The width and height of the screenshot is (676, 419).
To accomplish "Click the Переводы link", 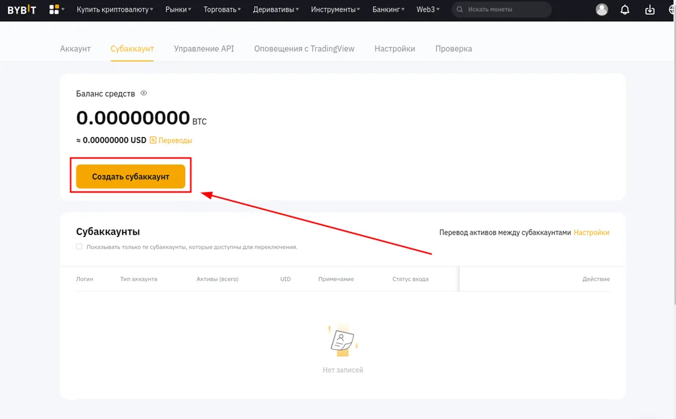I will tap(175, 140).
